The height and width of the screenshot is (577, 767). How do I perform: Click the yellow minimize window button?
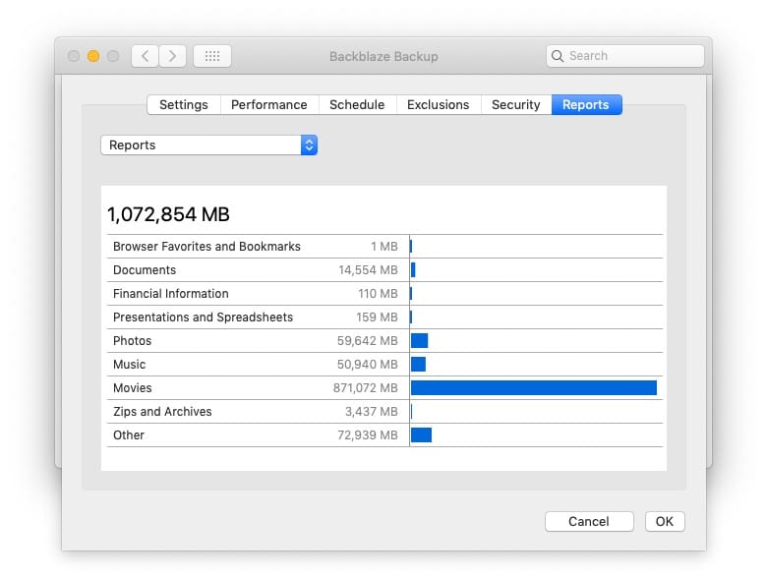(93, 56)
